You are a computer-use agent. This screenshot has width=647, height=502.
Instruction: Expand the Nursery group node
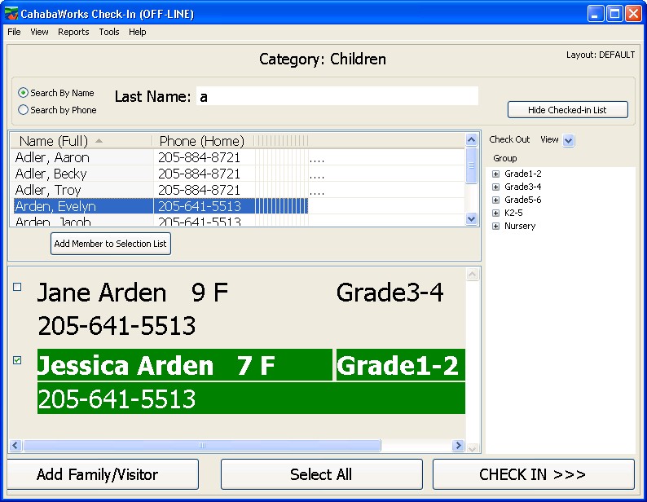[495, 226]
